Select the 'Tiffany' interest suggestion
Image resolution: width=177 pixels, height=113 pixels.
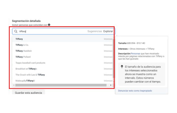coord(62,39)
